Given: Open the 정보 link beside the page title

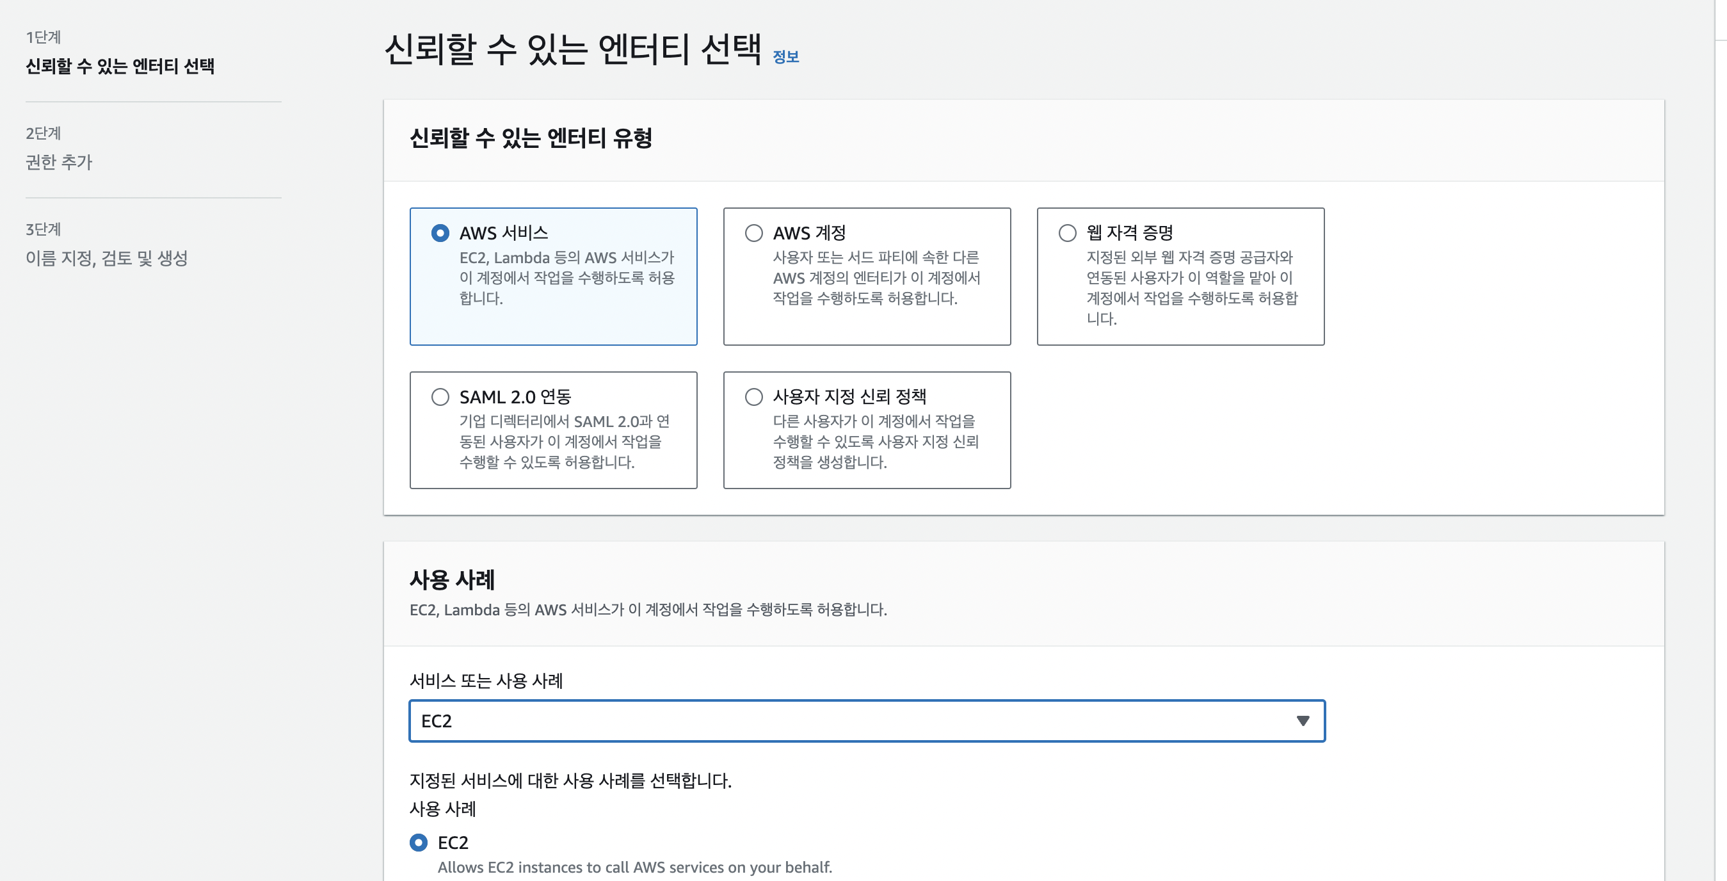Looking at the screenshot, I should (786, 57).
